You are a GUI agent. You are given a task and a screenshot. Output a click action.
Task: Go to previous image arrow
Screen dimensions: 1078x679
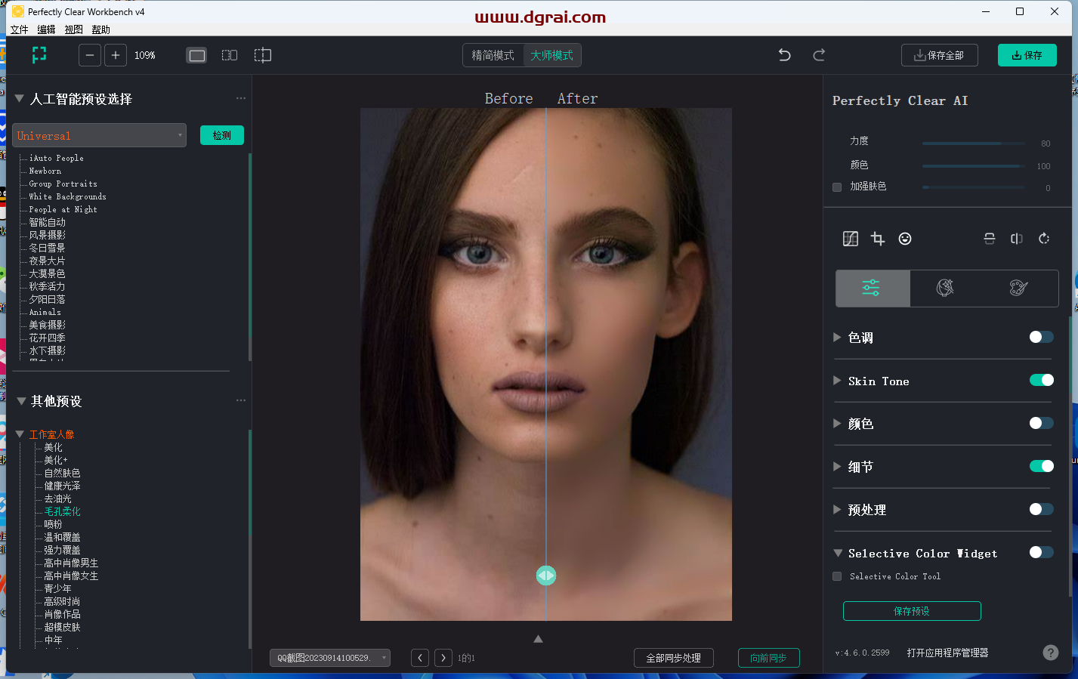coord(420,658)
